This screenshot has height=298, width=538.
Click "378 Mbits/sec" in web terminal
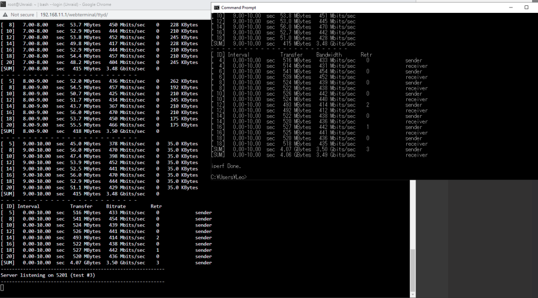[127, 144]
